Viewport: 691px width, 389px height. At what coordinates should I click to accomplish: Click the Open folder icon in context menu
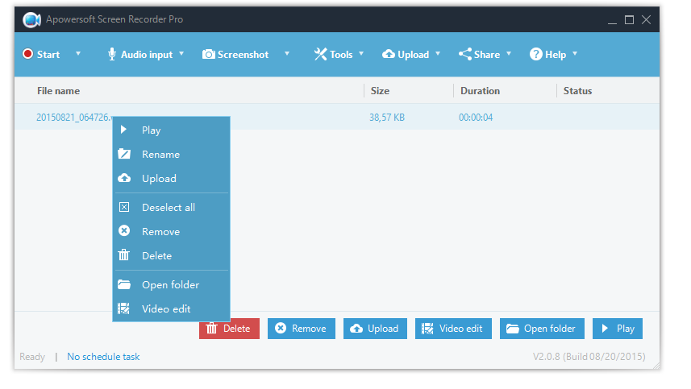124,284
